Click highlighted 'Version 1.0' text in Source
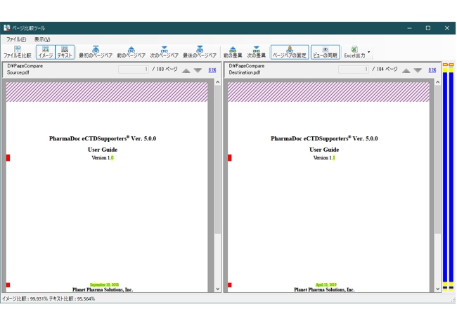This screenshot has width=457, height=309. click(x=103, y=158)
